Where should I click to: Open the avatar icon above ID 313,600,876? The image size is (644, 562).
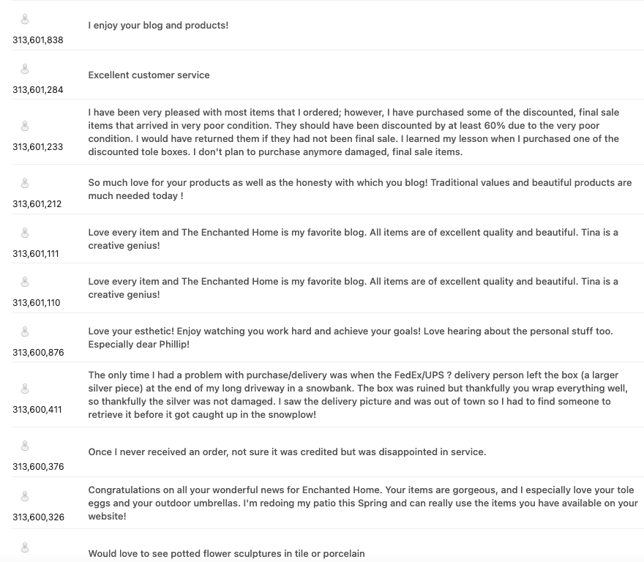pos(25,332)
